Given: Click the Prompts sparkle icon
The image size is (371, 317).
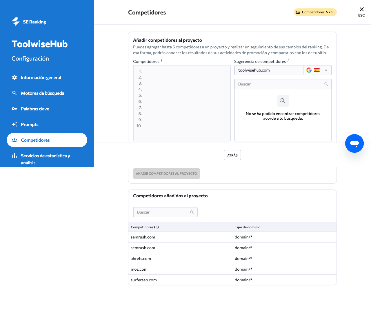Looking at the screenshot, I should point(14,124).
